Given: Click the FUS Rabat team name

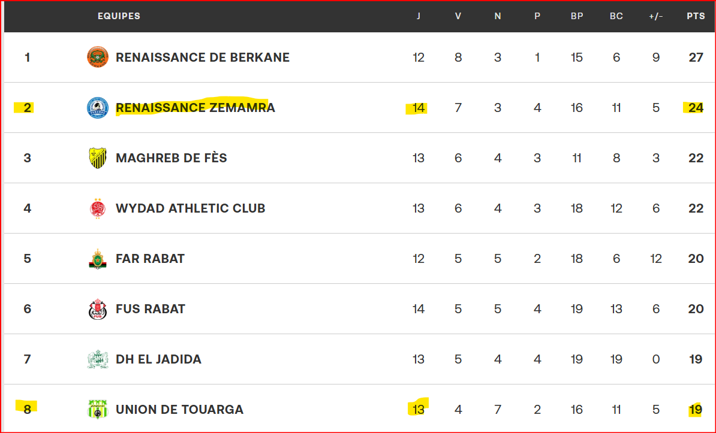Looking at the screenshot, I should [151, 309].
